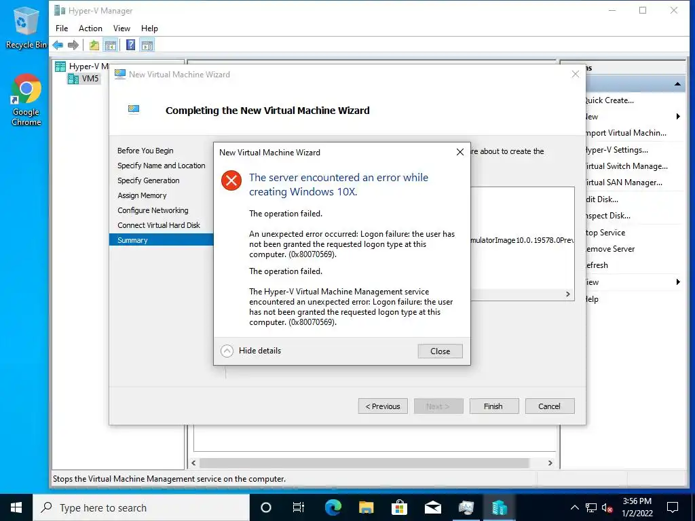Open the View menu
695x521 pixels.
121,28
